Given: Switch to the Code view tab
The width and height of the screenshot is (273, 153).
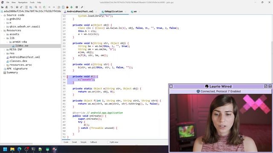Looking at the screenshot, I should (66, 142).
